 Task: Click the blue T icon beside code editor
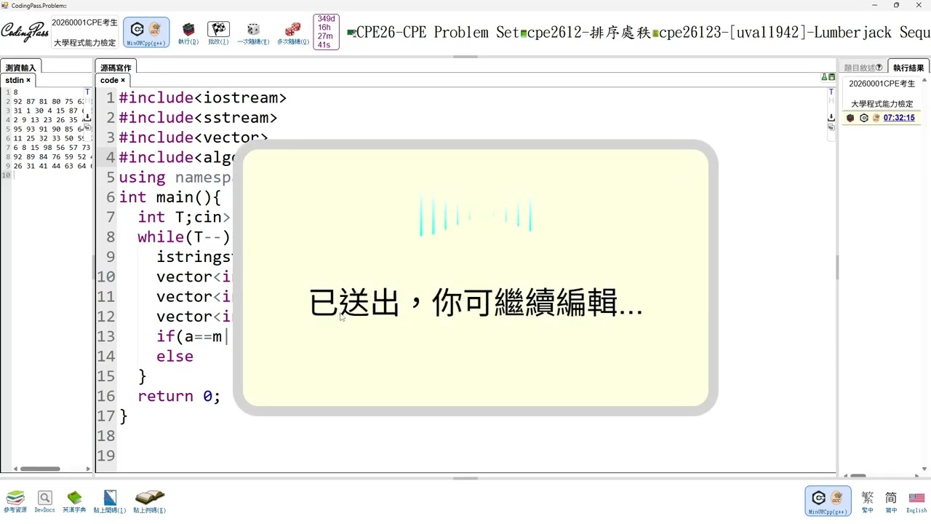coord(831,92)
